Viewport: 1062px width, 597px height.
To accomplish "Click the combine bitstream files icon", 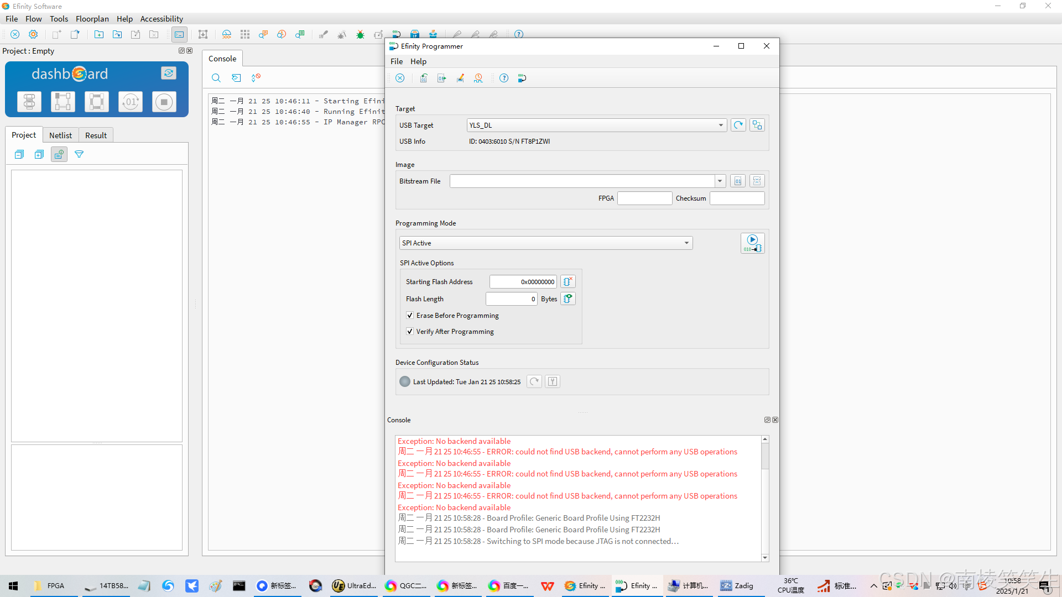I will coord(757,181).
